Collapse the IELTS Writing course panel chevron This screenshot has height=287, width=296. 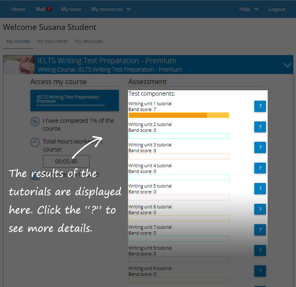point(287,65)
